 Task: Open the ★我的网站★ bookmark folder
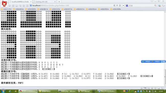[x=91, y=9]
